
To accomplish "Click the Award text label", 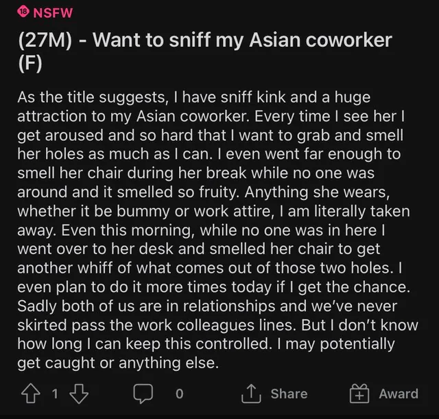I will 399,394.
